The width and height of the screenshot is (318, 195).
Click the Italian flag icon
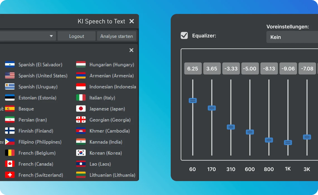click(x=81, y=98)
